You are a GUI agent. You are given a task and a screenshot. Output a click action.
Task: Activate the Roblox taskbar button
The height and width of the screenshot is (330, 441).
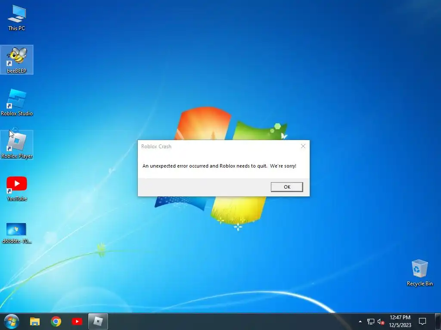click(98, 321)
